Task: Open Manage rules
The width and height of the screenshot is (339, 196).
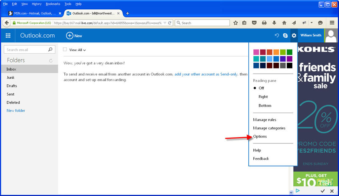Action: (264, 120)
